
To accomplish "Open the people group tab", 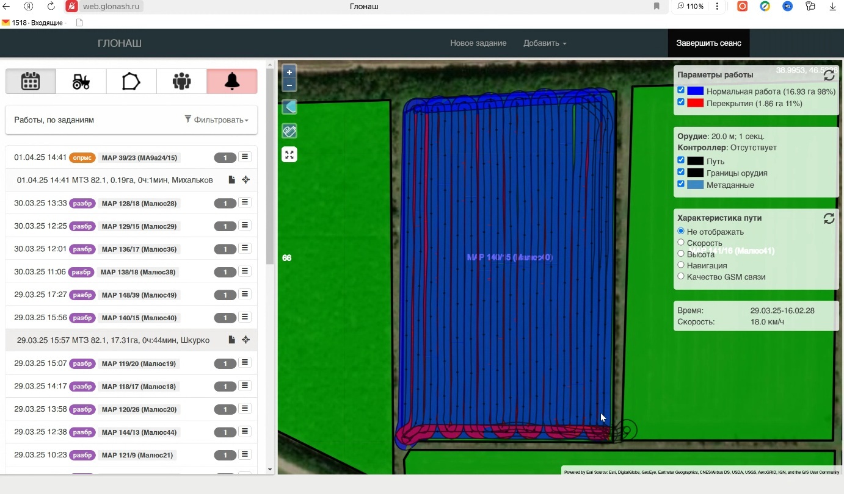I will coord(181,81).
